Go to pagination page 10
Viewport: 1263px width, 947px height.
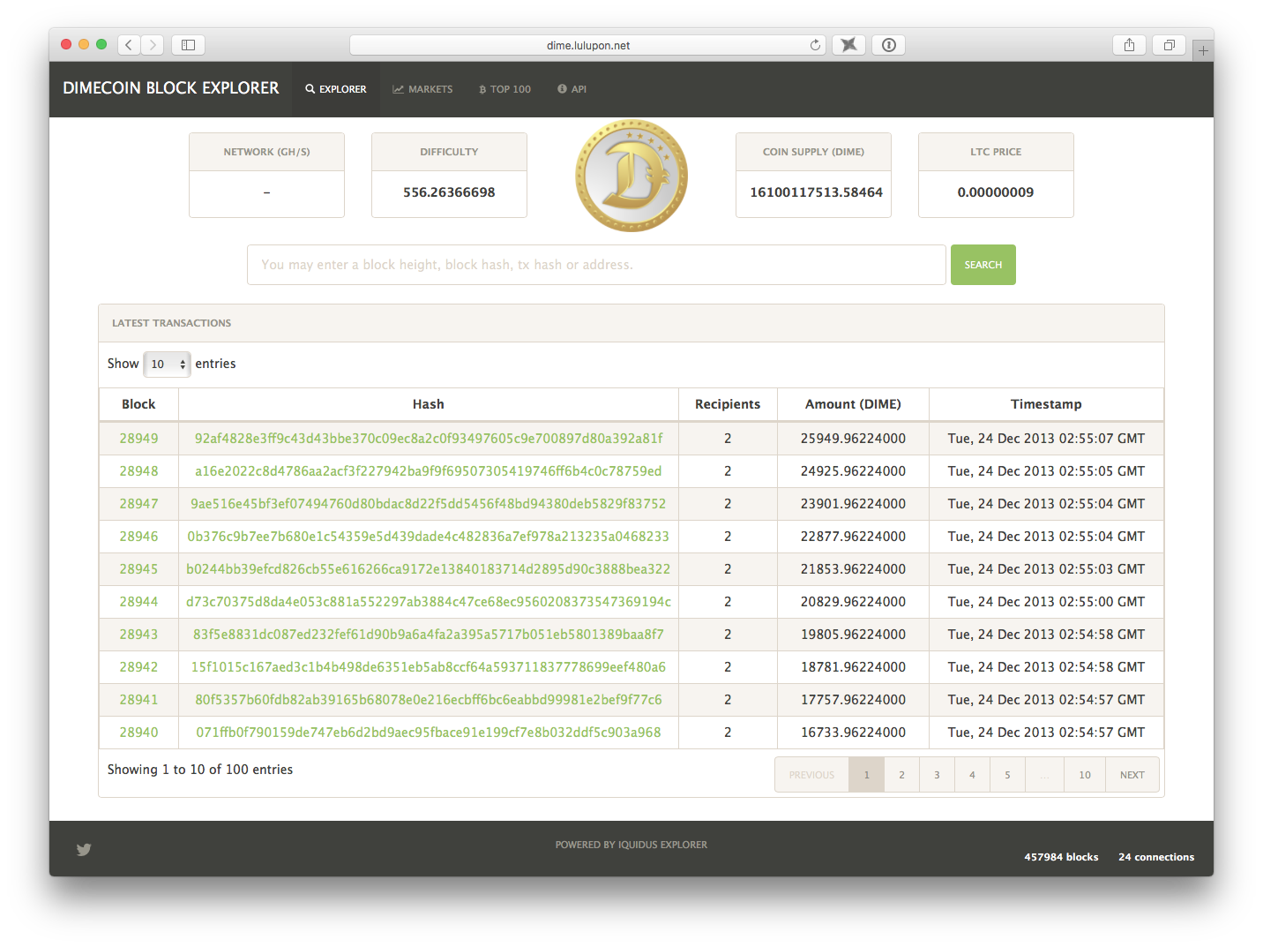click(x=1085, y=775)
